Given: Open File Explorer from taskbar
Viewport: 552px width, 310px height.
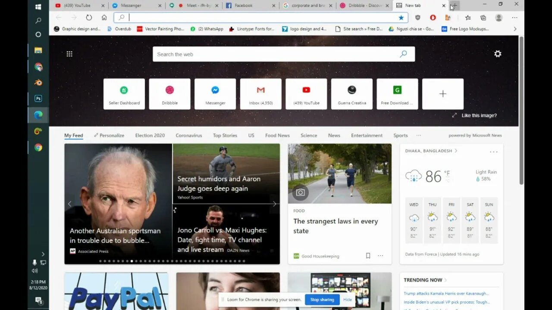Looking at the screenshot, I should 38,50.
